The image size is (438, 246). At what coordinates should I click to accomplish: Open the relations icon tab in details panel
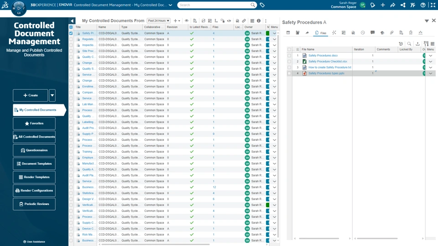334,33
